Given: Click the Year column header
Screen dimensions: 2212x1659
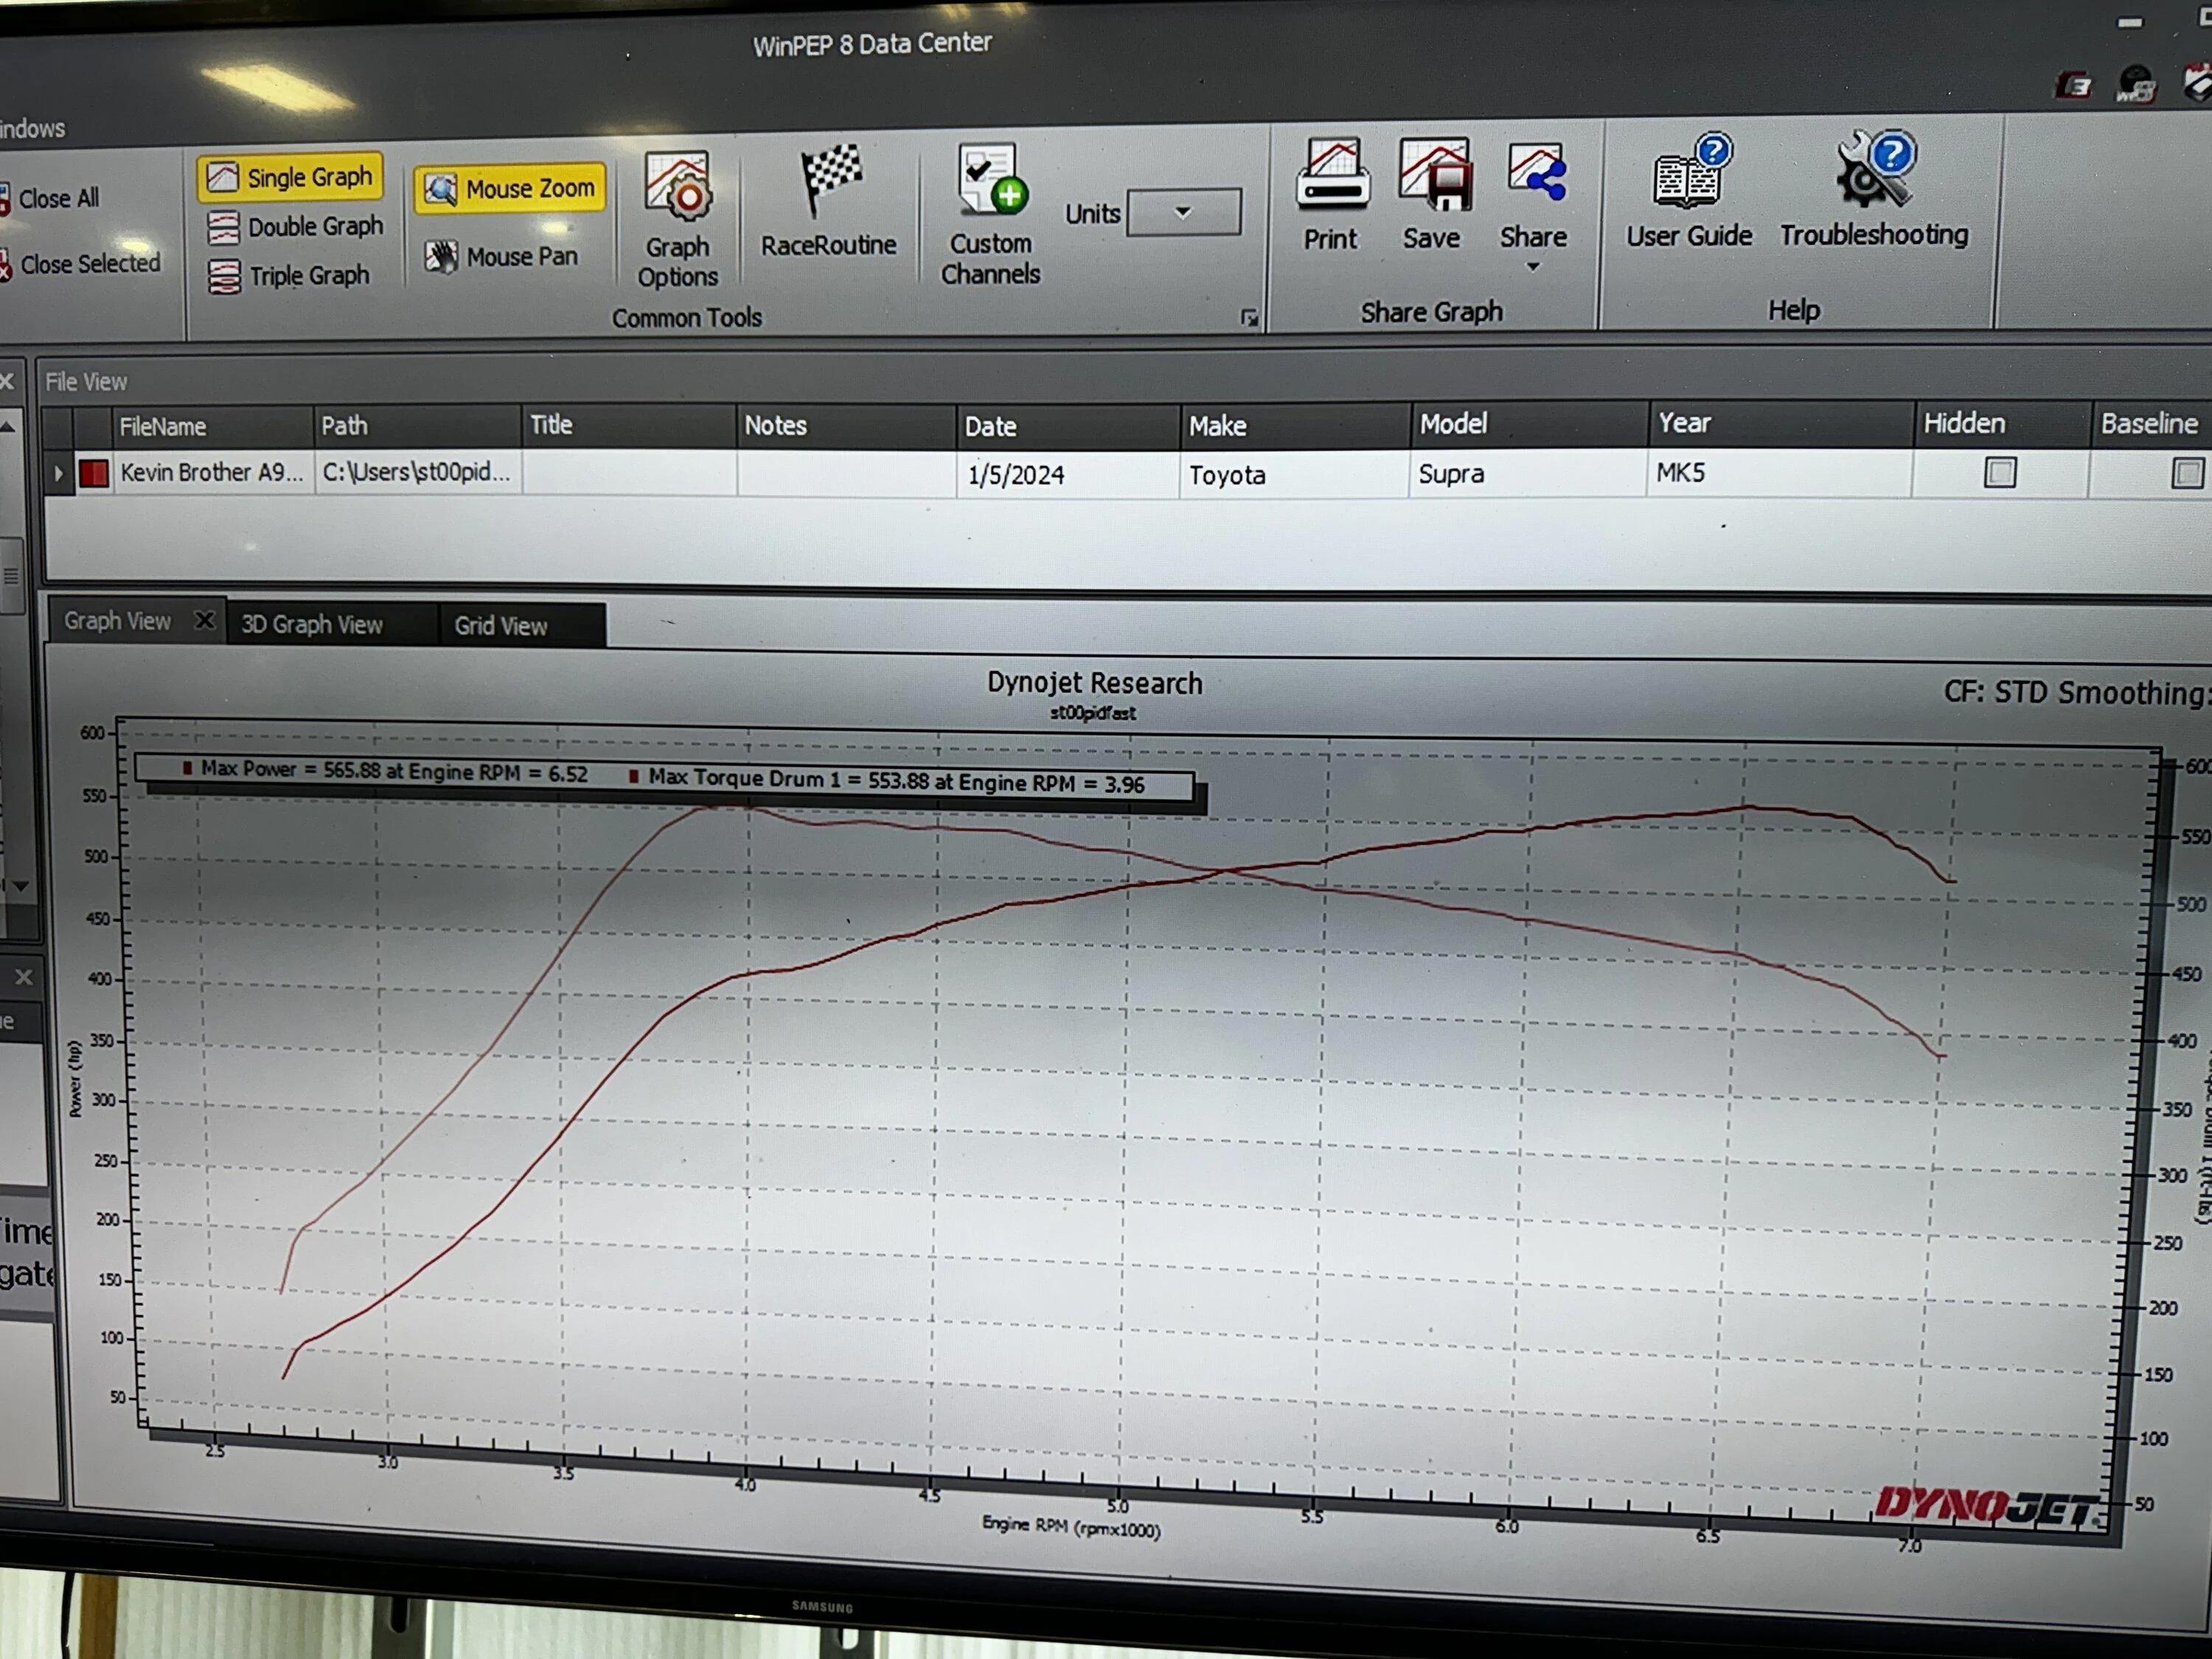Looking at the screenshot, I should point(1781,423).
